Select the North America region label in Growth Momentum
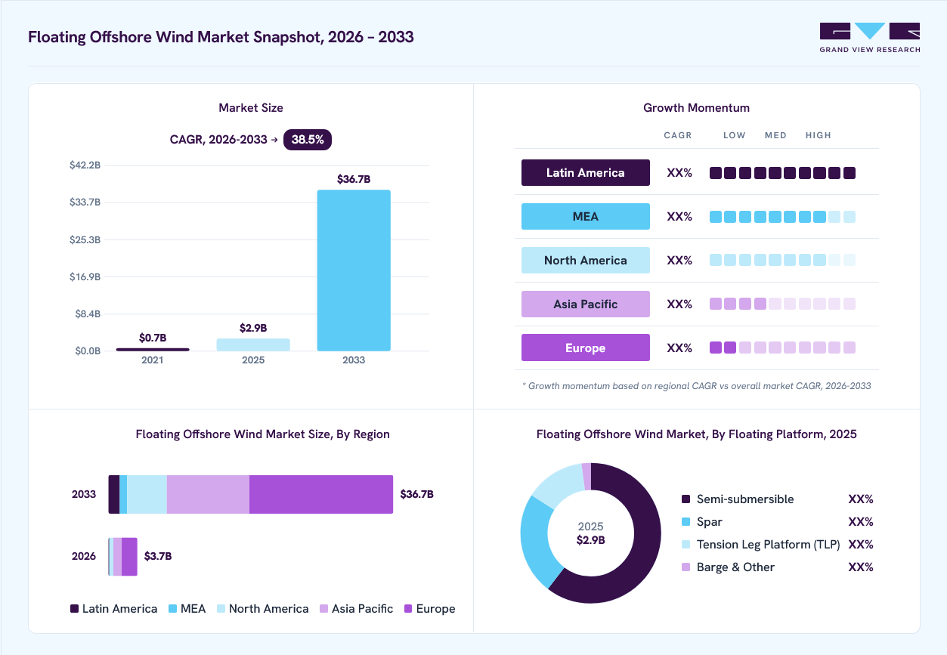The image size is (947, 655). 586,260
